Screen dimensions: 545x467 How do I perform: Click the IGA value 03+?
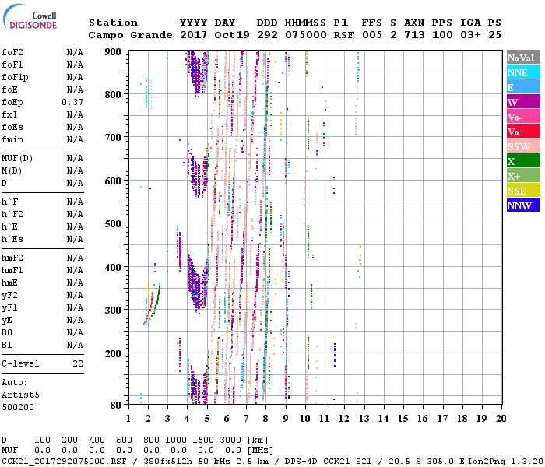point(470,35)
